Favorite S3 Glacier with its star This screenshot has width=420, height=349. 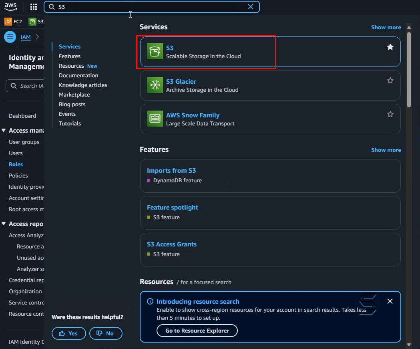point(390,81)
